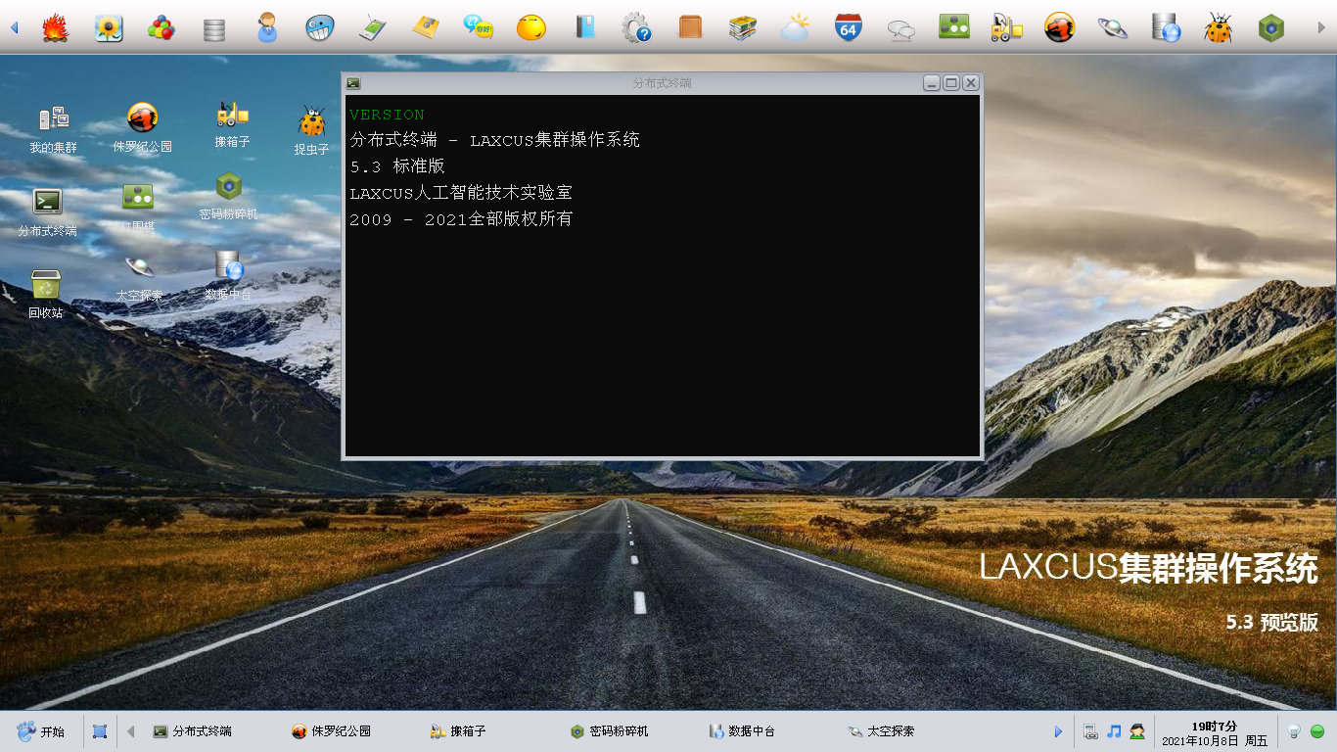The width and height of the screenshot is (1337, 752).
Task: Open the Saturn planet space exploration dock icon
Action: pyautogui.click(x=1112, y=28)
